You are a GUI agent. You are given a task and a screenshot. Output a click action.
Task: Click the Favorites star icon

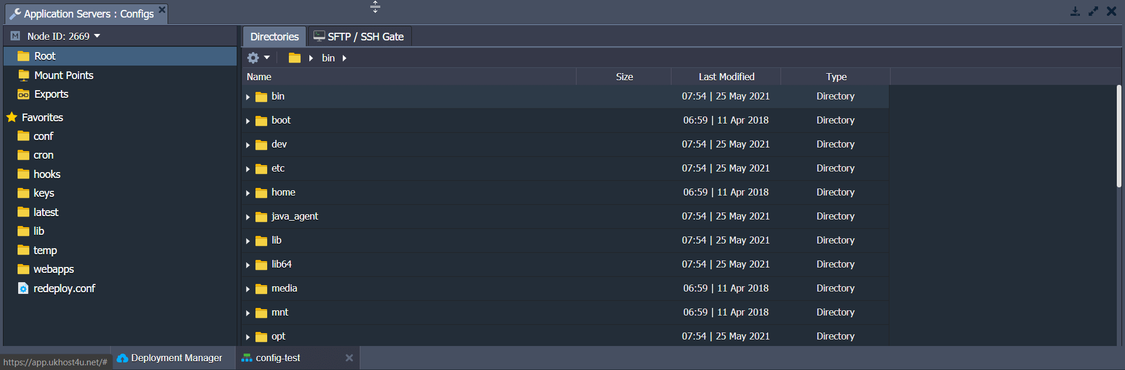pyautogui.click(x=12, y=118)
